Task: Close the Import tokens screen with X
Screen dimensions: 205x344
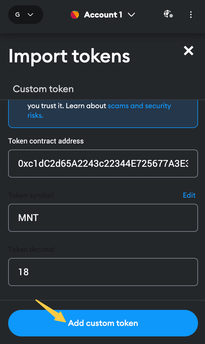Action: coord(189,51)
